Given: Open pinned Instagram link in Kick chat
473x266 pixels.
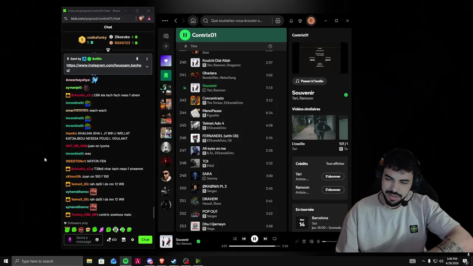Looking at the screenshot, I should pyautogui.click(x=104, y=68).
